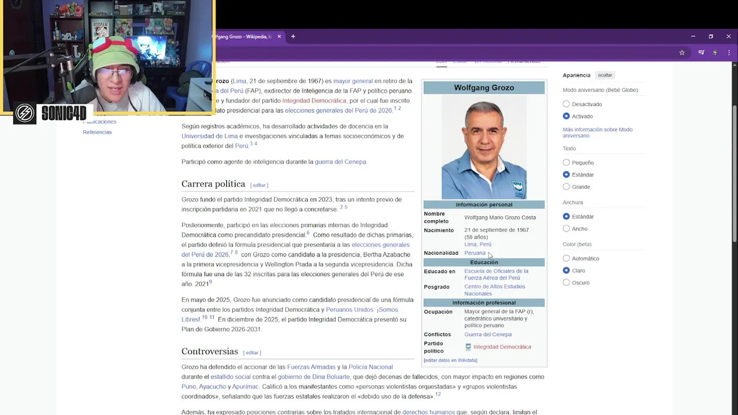The height and width of the screenshot is (415, 738).
Task: Open the Chrome profile avatar
Action: pyautogui.click(x=715, y=52)
